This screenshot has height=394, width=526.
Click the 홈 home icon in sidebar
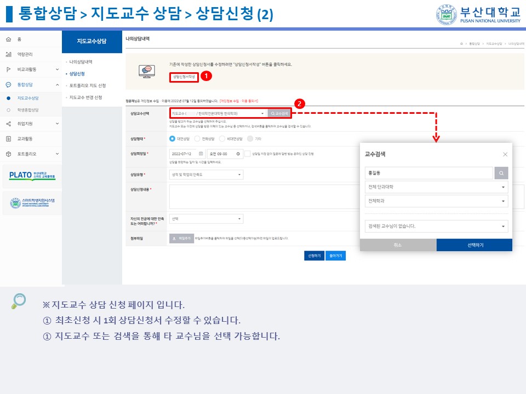[x=8, y=39]
